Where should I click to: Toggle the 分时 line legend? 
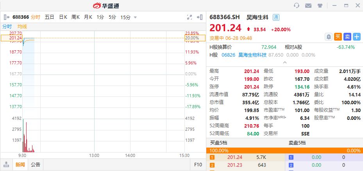coord(7,27)
